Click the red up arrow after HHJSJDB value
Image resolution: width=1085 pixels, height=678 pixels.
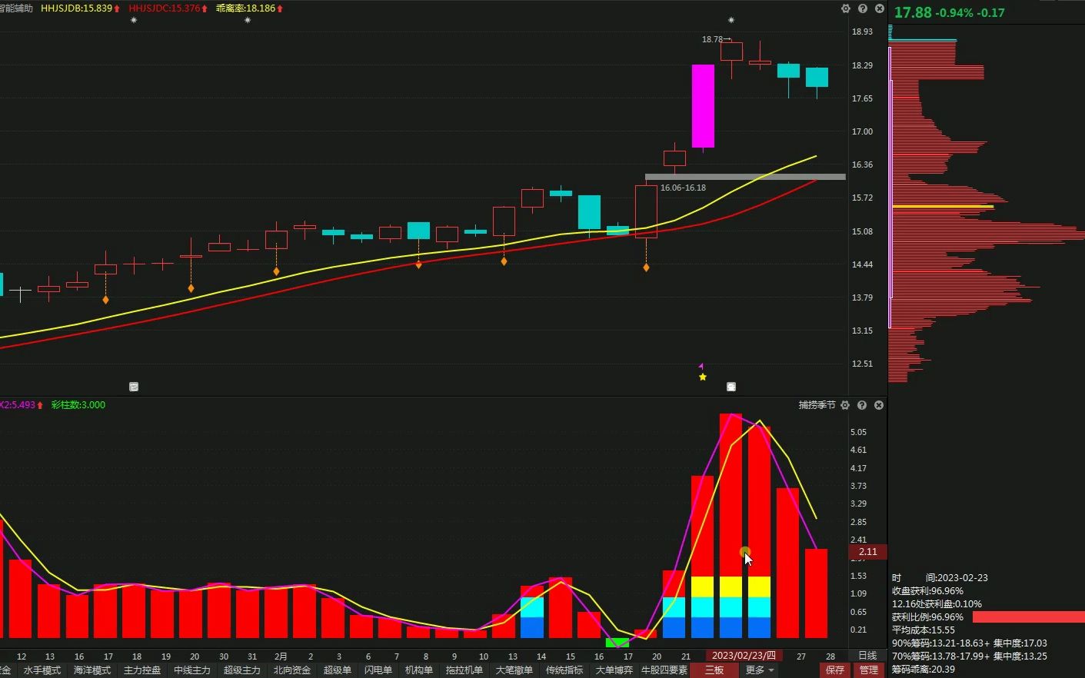(x=117, y=8)
